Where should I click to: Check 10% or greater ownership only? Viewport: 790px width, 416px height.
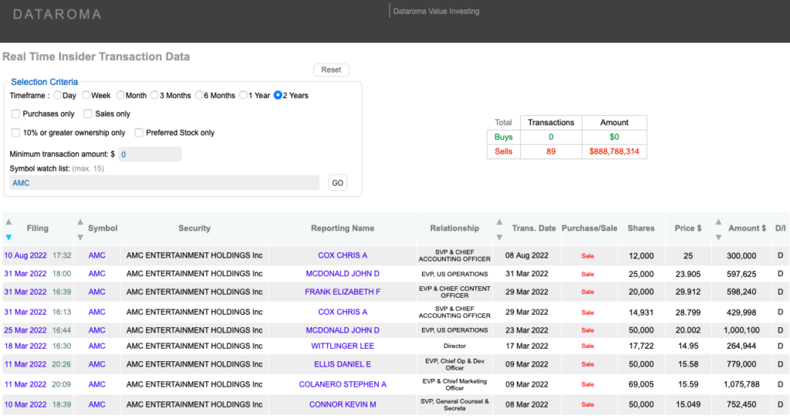(x=15, y=133)
